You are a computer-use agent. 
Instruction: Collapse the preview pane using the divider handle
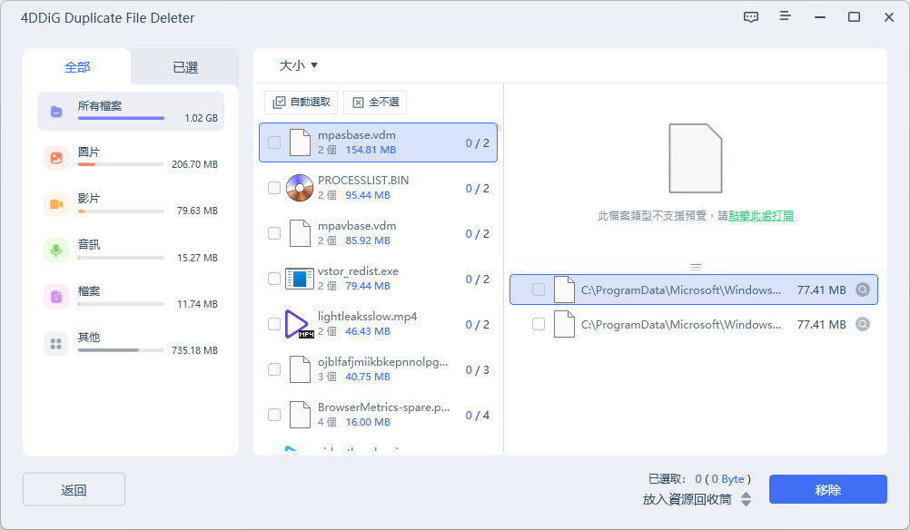click(x=695, y=265)
